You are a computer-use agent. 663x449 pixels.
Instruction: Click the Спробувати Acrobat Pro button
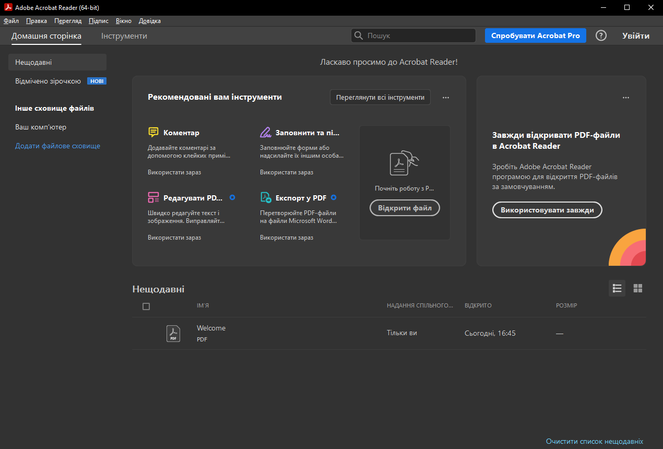(x=536, y=36)
